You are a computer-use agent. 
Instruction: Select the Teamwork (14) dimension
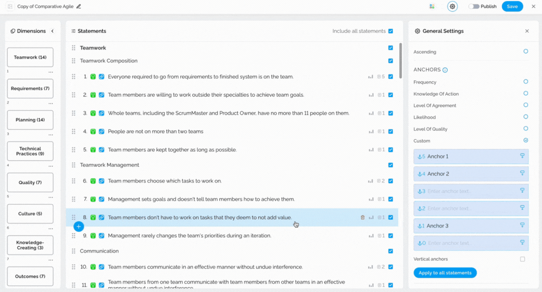point(30,57)
